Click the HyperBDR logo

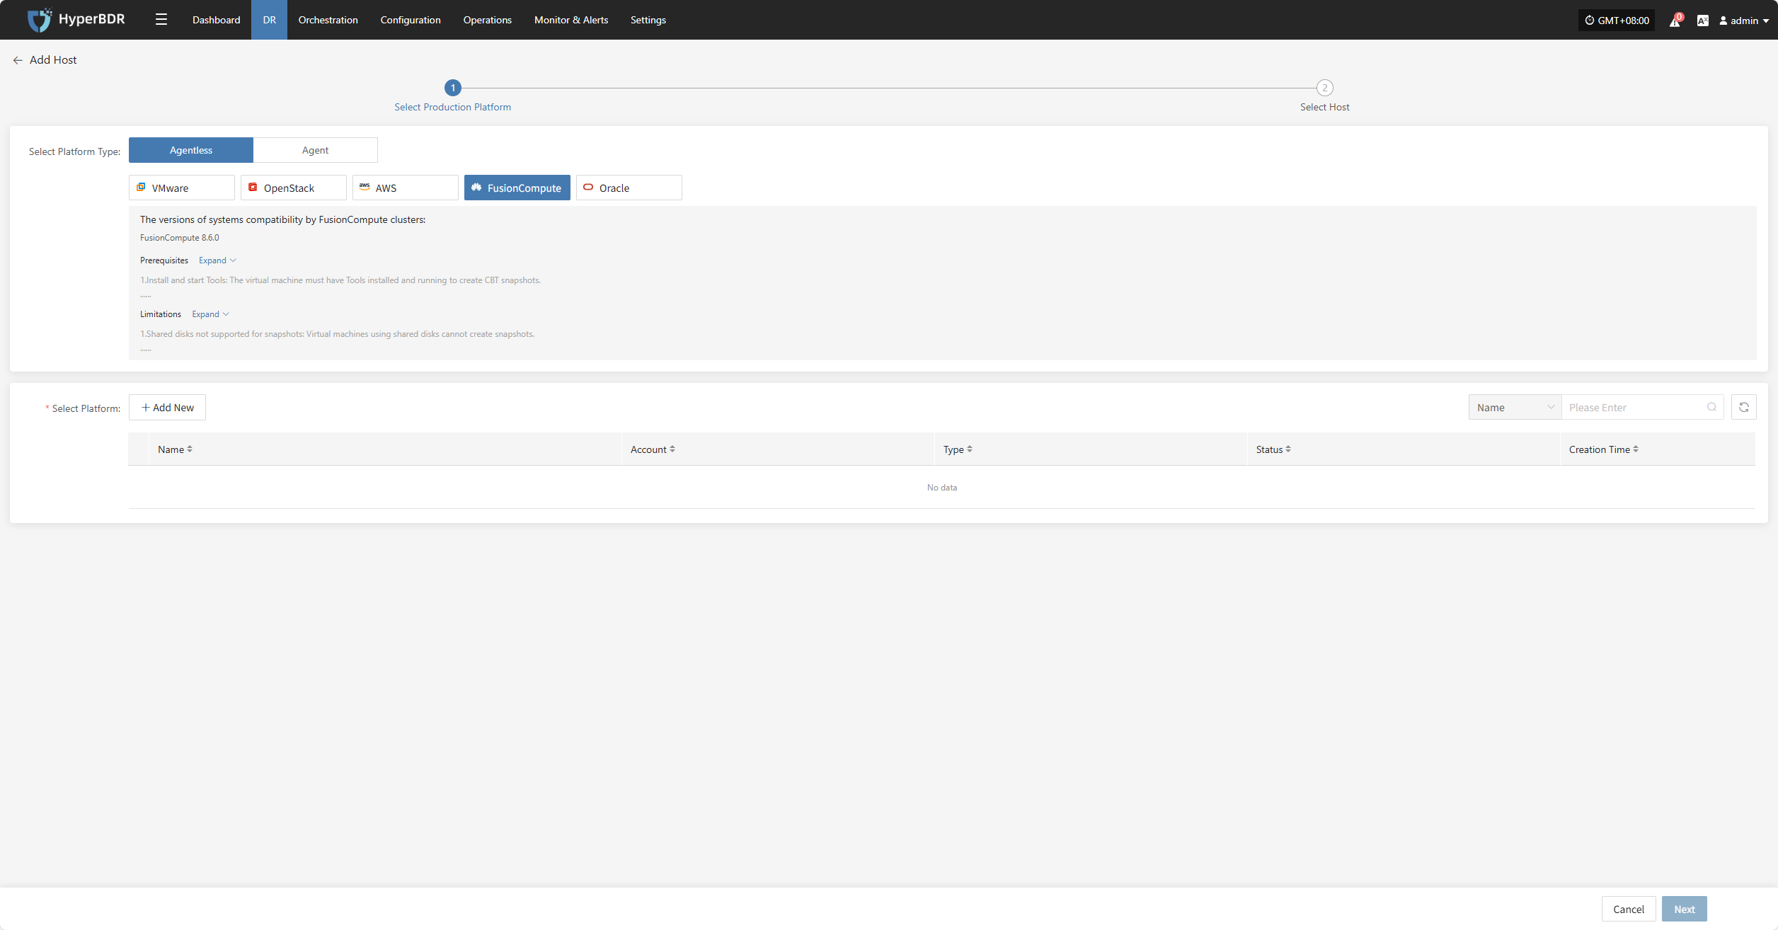[76, 19]
